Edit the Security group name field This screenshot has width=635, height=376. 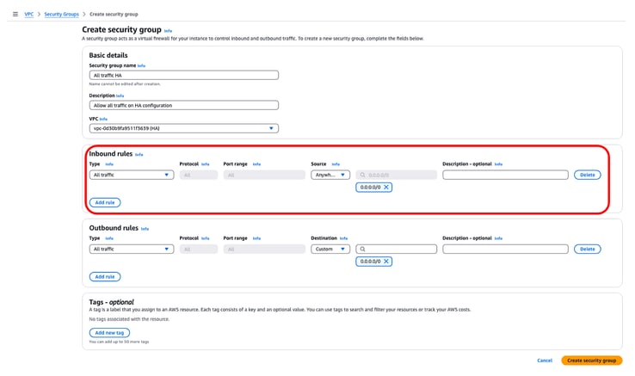point(184,75)
